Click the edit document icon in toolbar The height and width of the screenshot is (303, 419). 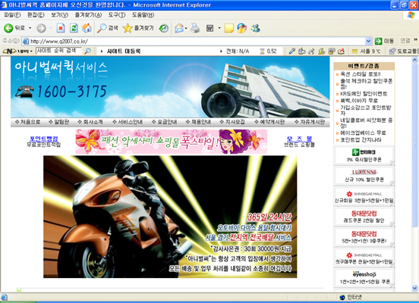point(209,28)
